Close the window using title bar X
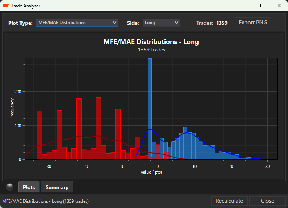288x208 pixels. tap(279, 6)
